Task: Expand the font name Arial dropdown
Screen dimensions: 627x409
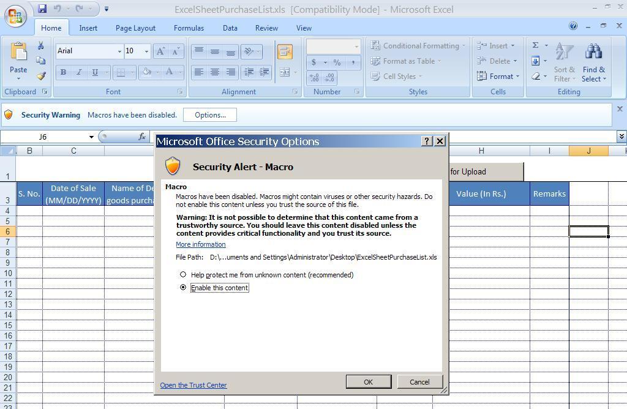Action: [119, 51]
